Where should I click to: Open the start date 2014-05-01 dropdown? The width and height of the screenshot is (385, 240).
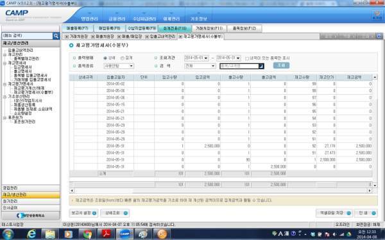click(206, 58)
